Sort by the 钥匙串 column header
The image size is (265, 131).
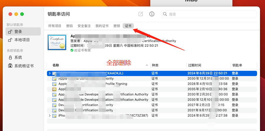point(237,65)
